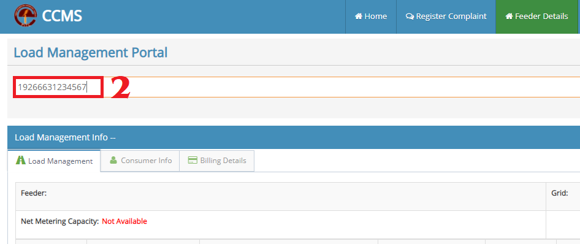Screen dimensions: 580x244
Task: Open the Home navigation item
Action: click(371, 17)
